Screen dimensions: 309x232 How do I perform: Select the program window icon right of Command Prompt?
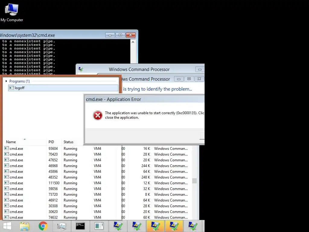[x=99, y=226]
